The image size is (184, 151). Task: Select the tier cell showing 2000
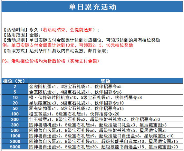tap(15, 141)
